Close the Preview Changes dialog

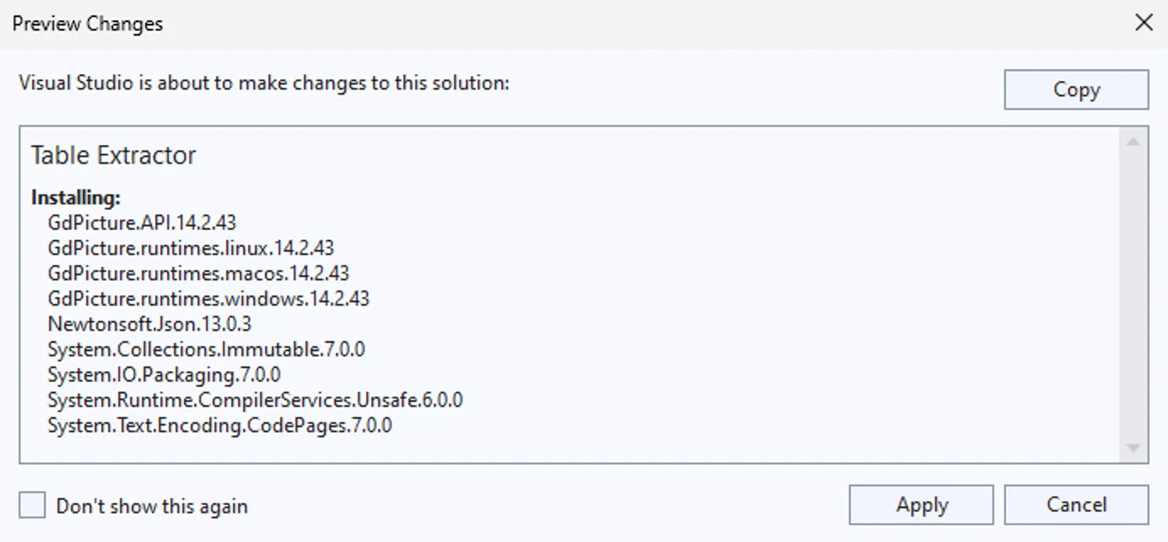(x=1144, y=23)
